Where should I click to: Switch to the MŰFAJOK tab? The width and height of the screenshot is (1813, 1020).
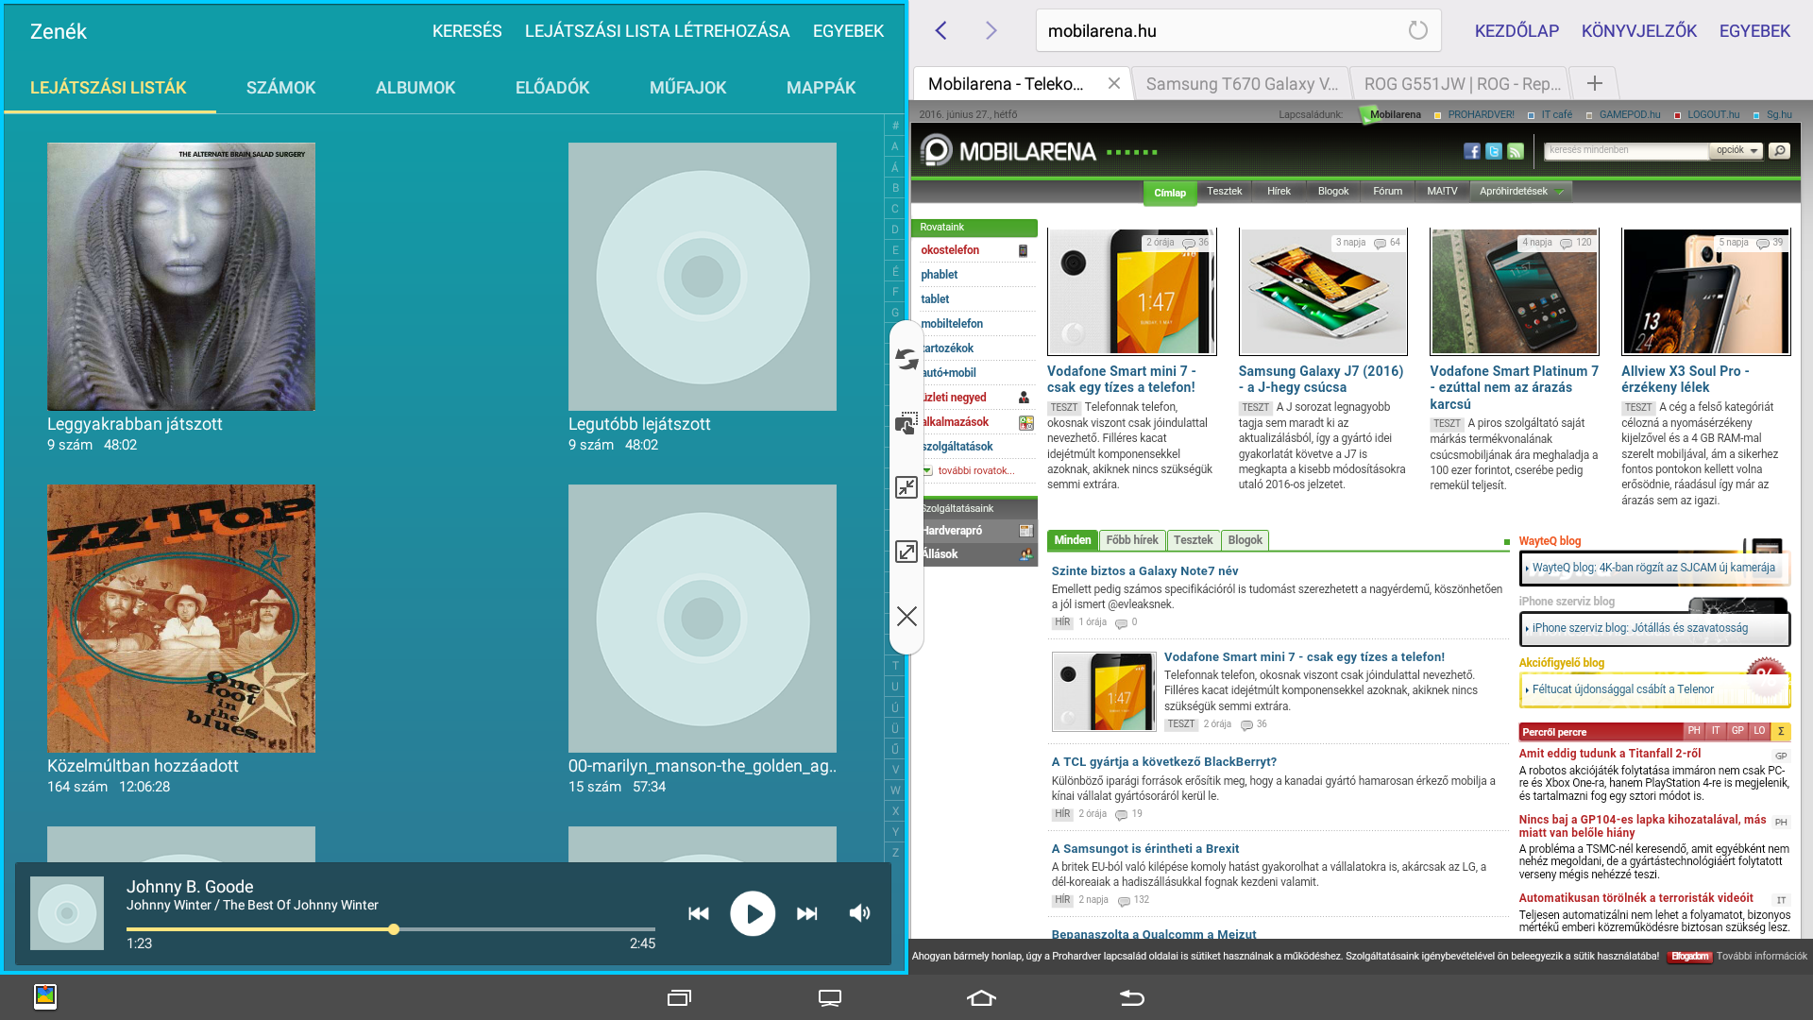click(687, 88)
